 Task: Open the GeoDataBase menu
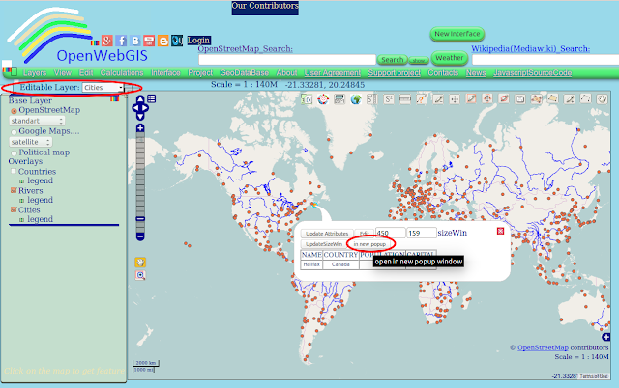click(245, 73)
